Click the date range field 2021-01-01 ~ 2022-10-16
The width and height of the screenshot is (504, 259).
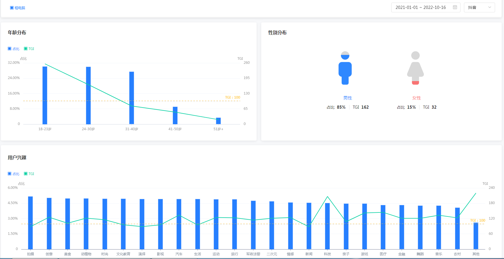426,7
